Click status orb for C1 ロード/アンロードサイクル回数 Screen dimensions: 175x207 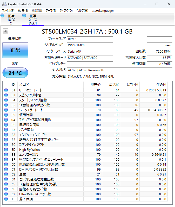pyautogui.click(x=6, y=169)
